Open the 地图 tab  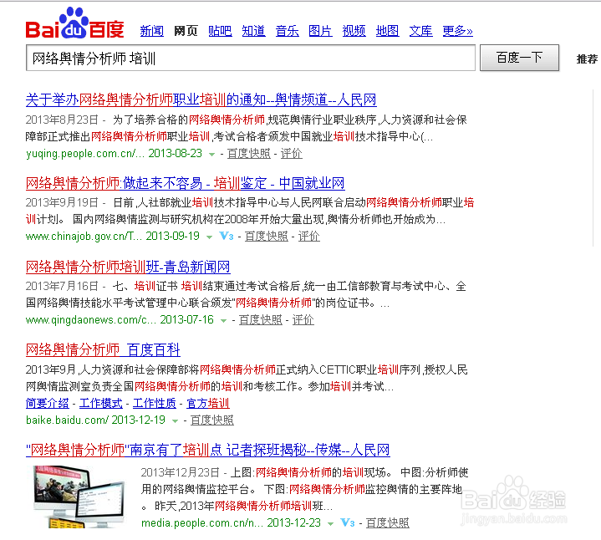[x=387, y=31]
